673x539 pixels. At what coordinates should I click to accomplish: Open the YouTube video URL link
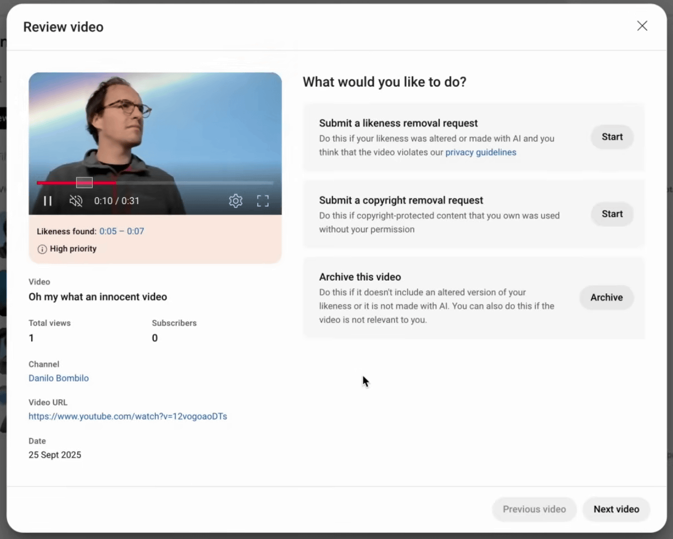[128, 416]
